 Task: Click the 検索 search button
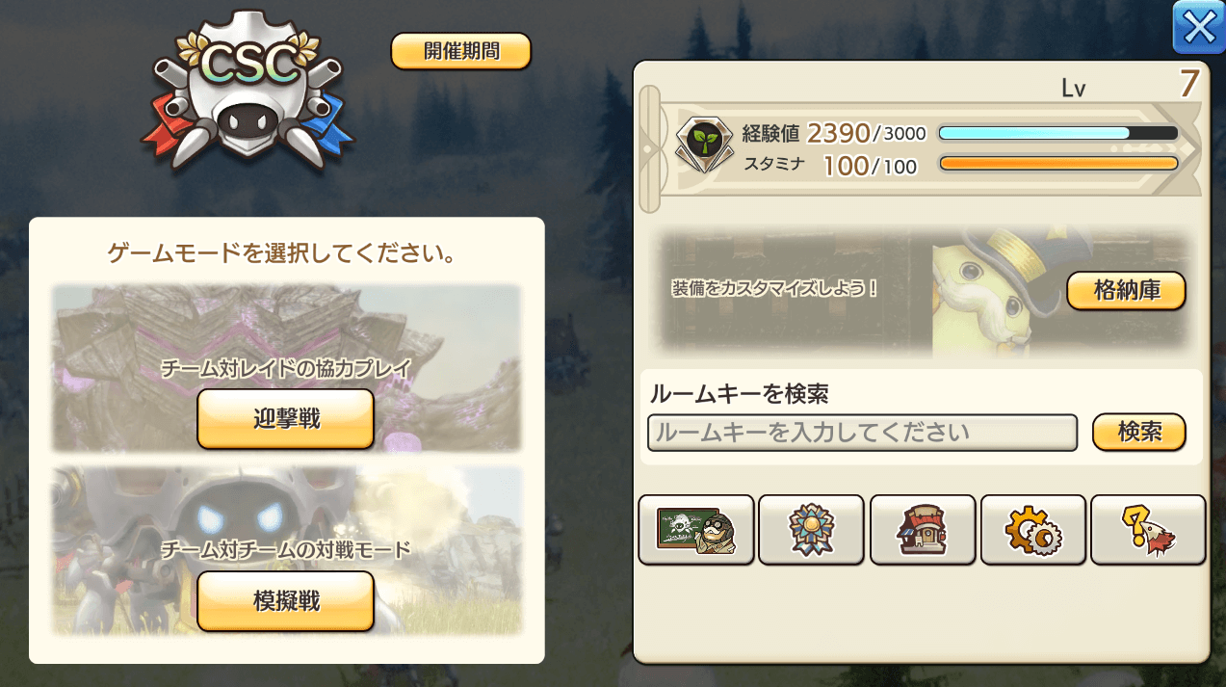point(1139,433)
